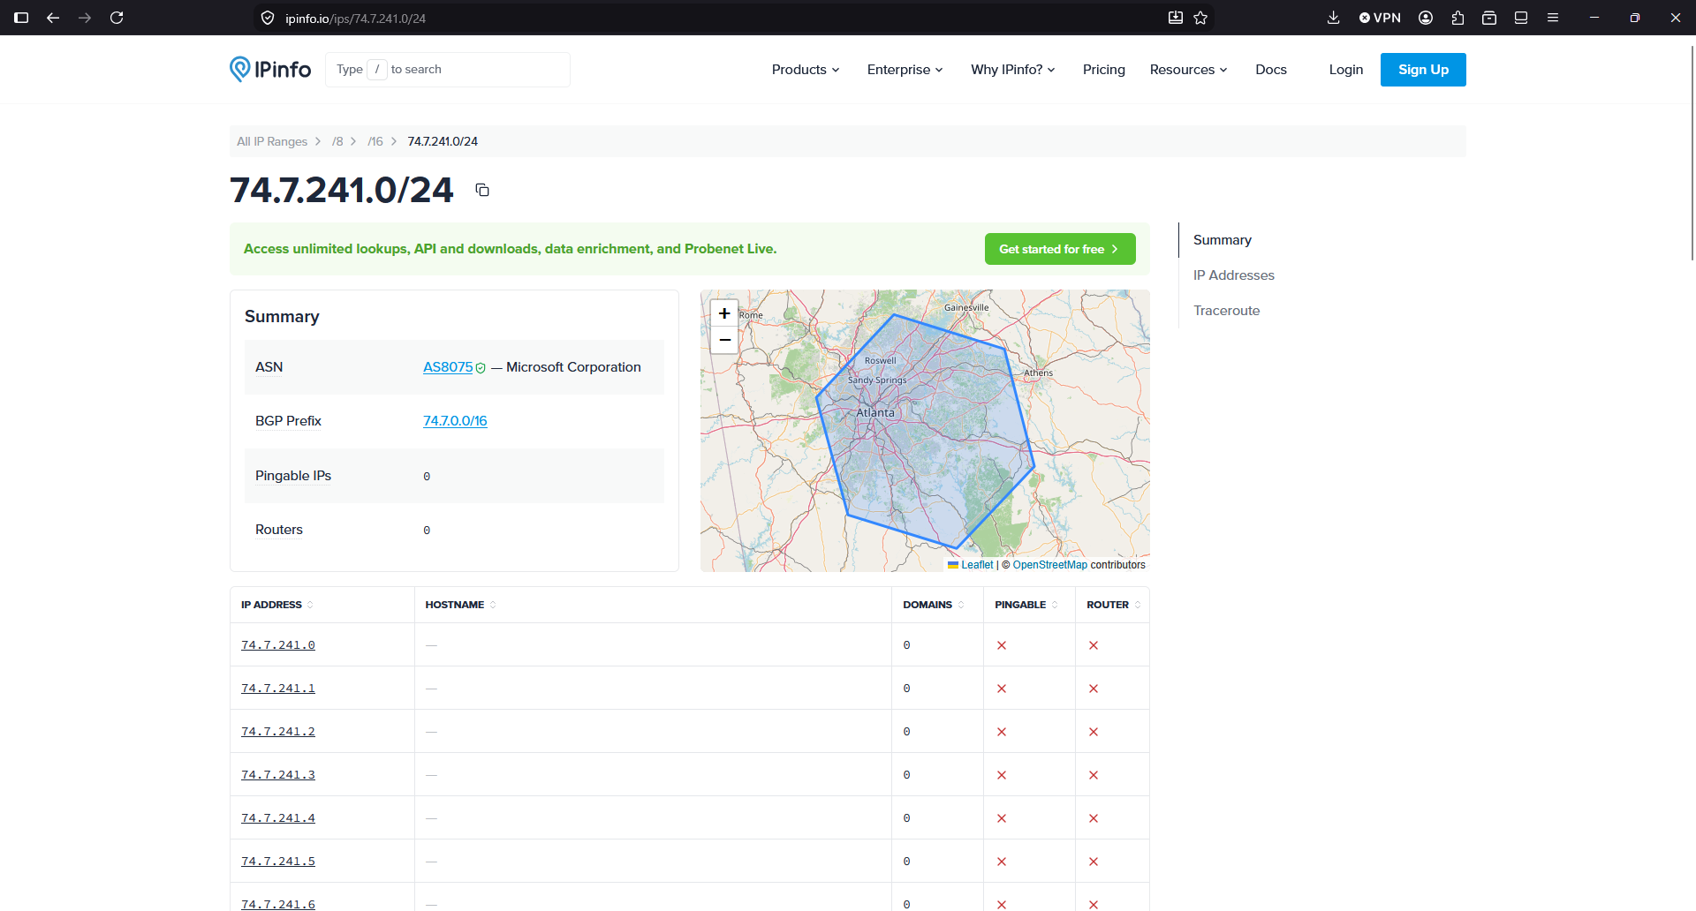Jump to the Traceroute section
1696x911 pixels.
click(x=1227, y=311)
